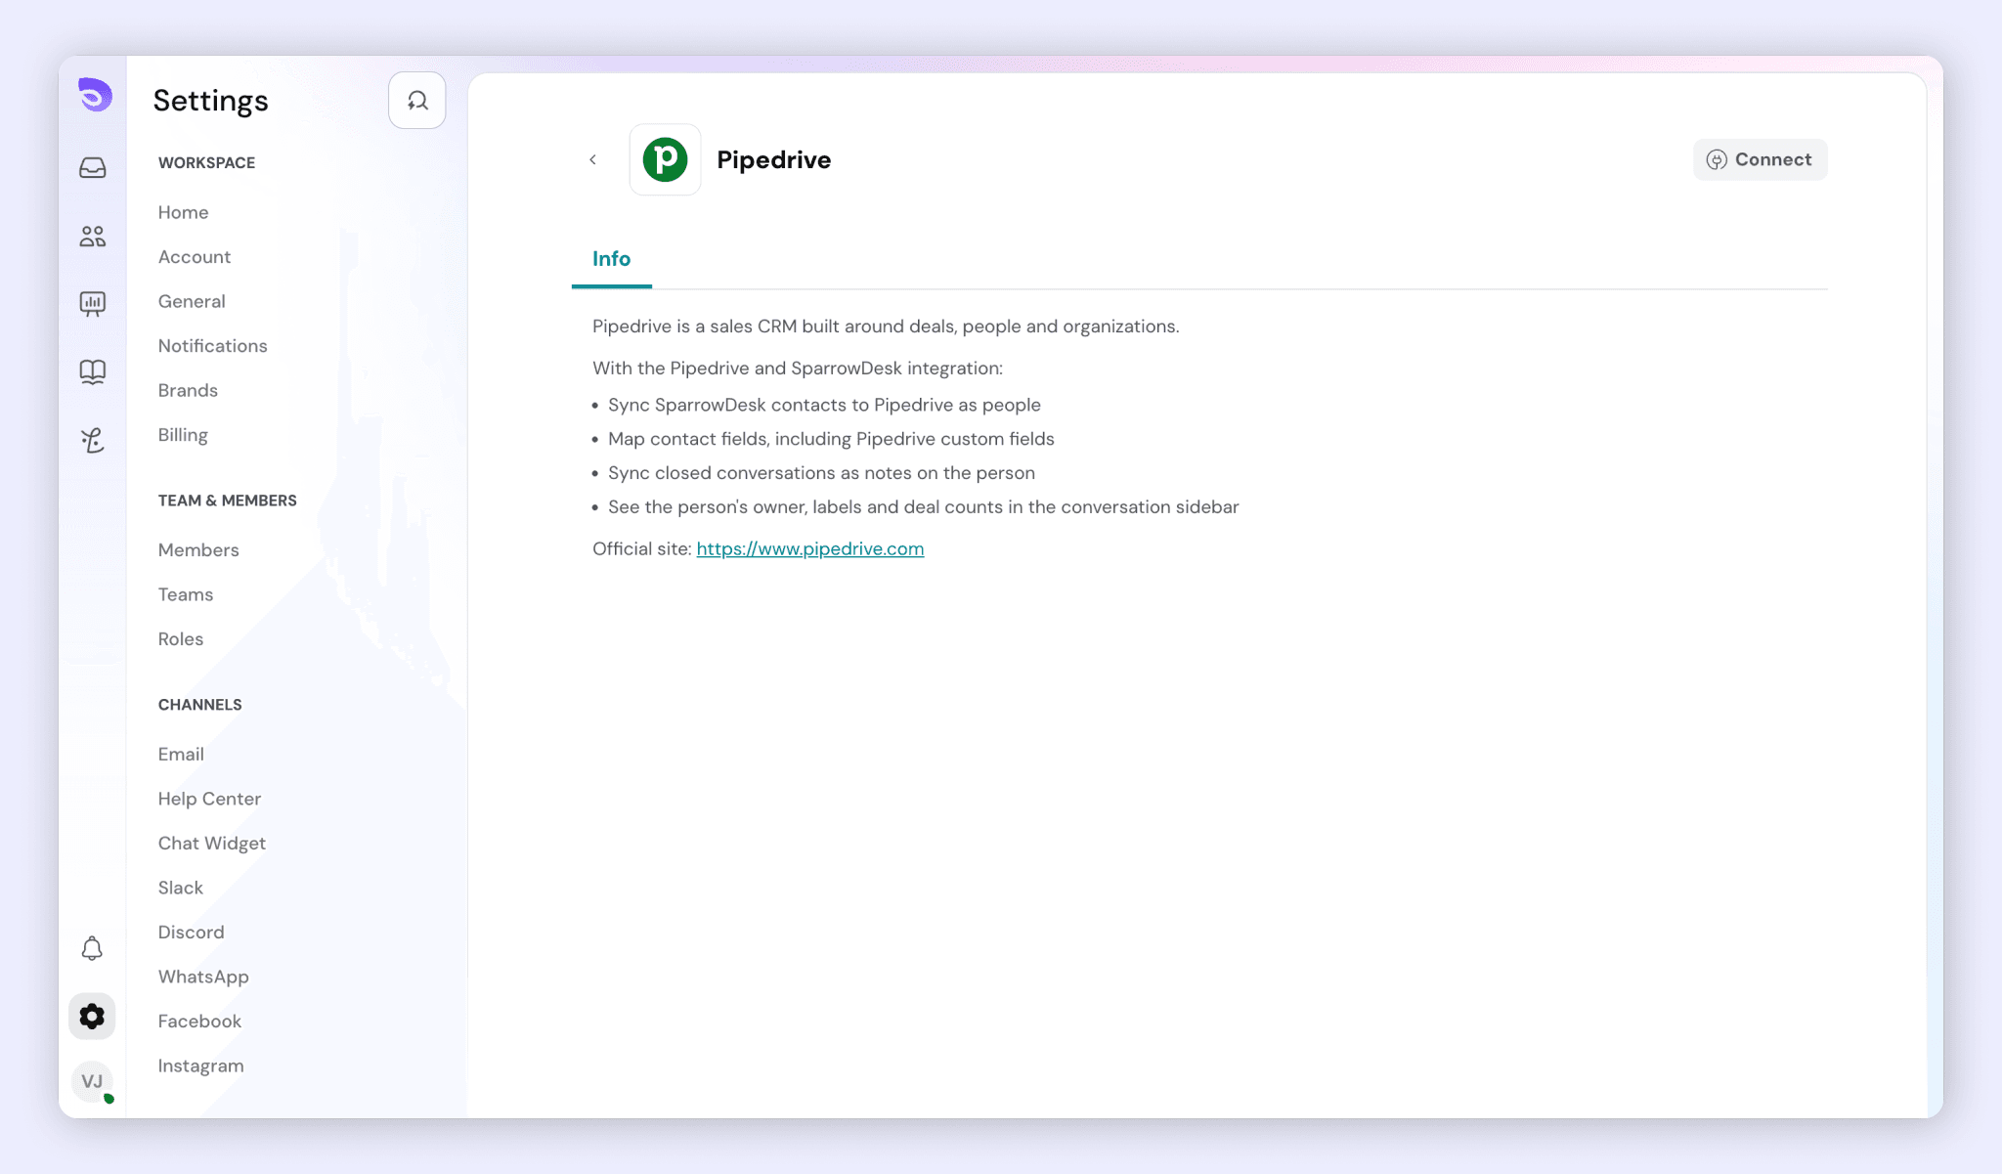The width and height of the screenshot is (2002, 1174).
Task: Open the Contacts people icon
Action: click(93, 236)
